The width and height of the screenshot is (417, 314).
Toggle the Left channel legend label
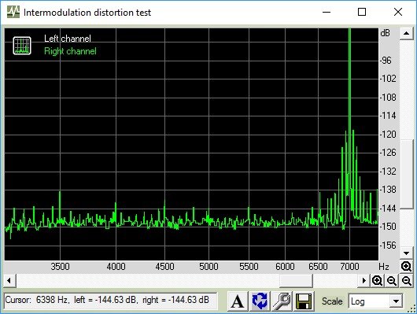point(68,39)
